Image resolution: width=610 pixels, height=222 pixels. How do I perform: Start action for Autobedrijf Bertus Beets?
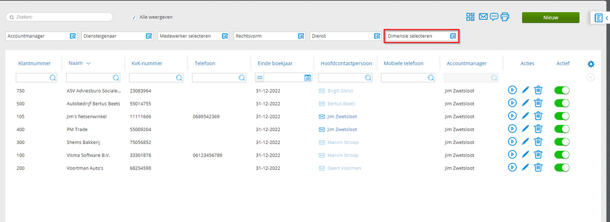(512, 103)
